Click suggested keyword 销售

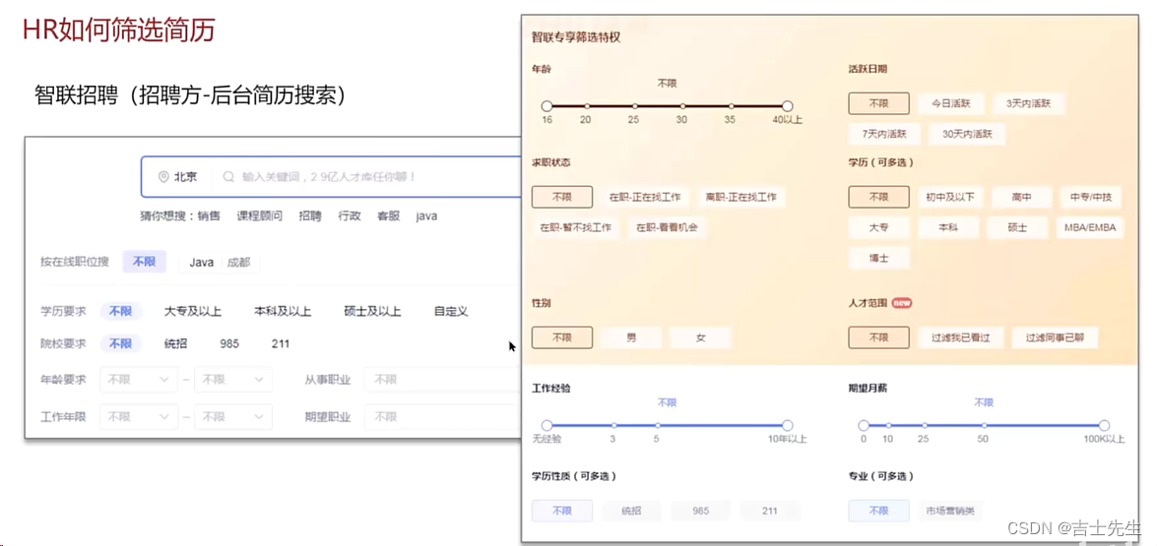[209, 215]
